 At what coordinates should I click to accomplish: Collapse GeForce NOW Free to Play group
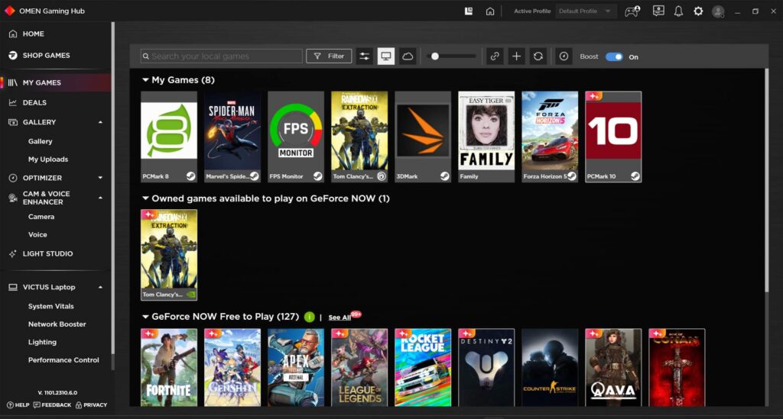point(145,317)
